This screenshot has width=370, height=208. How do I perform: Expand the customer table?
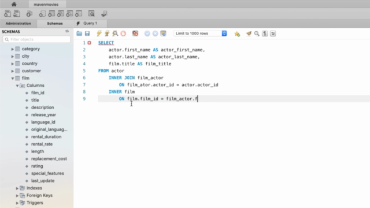(x=13, y=71)
